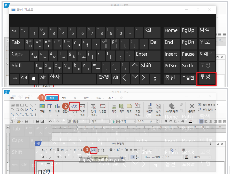Click the fraction template in equation editor
This screenshot has width=230, height=174.
[58, 150]
